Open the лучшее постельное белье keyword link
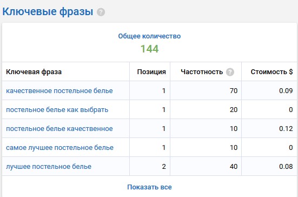Screen dimensions: 298x197 click(49, 167)
